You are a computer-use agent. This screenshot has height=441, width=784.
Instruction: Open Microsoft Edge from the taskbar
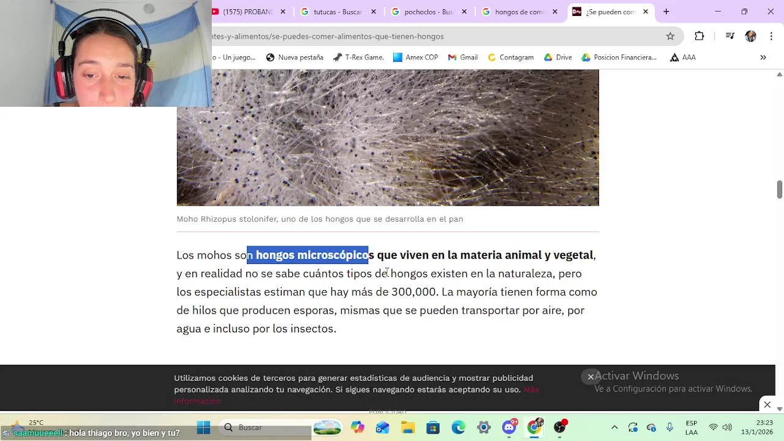[x=458, y=427]
